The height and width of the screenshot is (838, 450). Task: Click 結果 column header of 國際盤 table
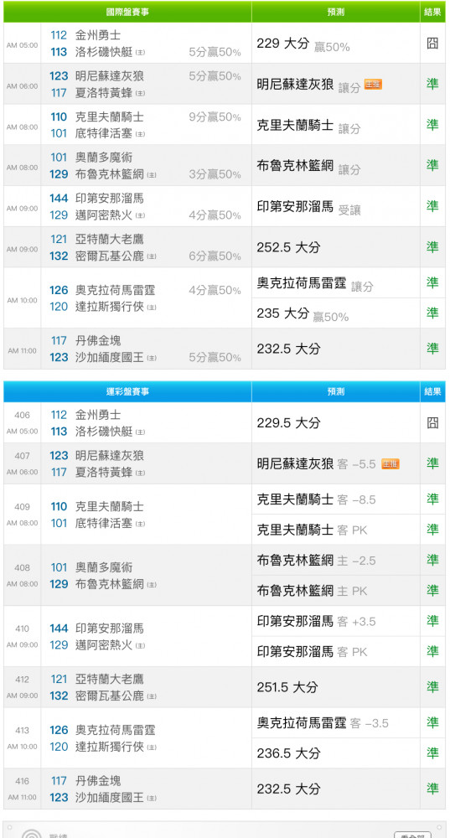pyautogui.click(x=432, y=12)
